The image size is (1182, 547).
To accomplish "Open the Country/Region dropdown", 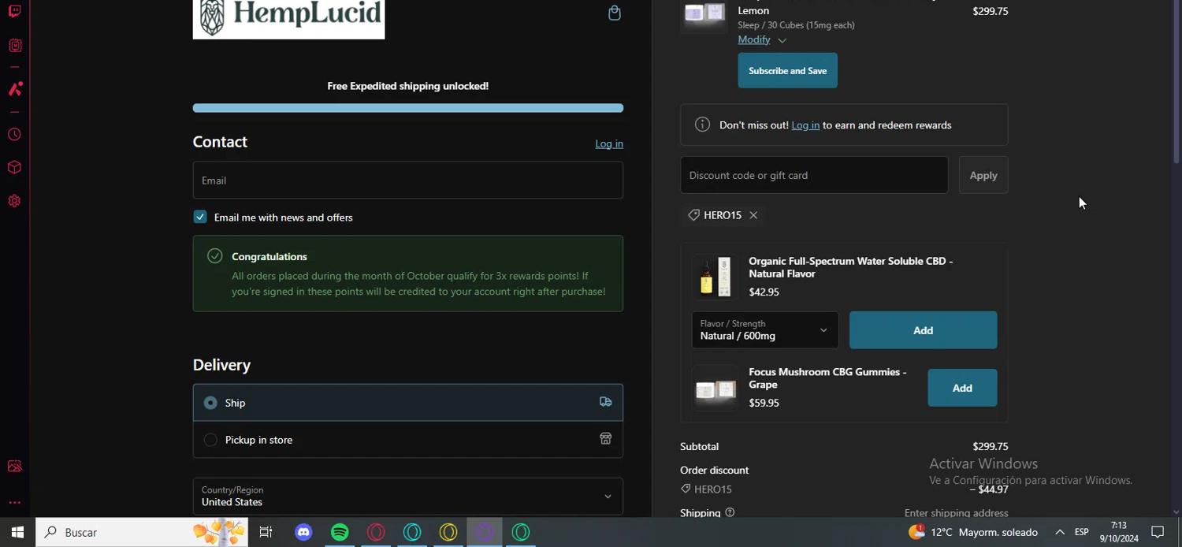I will click(x=408, y=497).
